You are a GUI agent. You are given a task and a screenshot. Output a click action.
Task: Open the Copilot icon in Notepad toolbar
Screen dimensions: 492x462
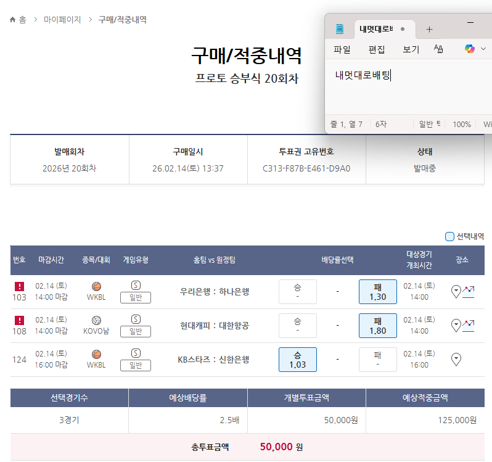click(x=470, y=49)
